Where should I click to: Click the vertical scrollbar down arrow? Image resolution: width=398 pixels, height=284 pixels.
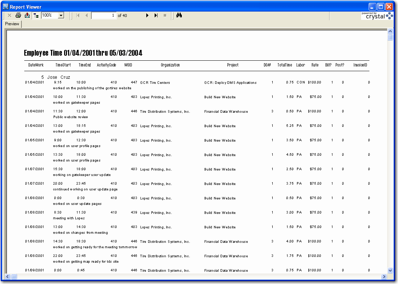pos(390,270)
